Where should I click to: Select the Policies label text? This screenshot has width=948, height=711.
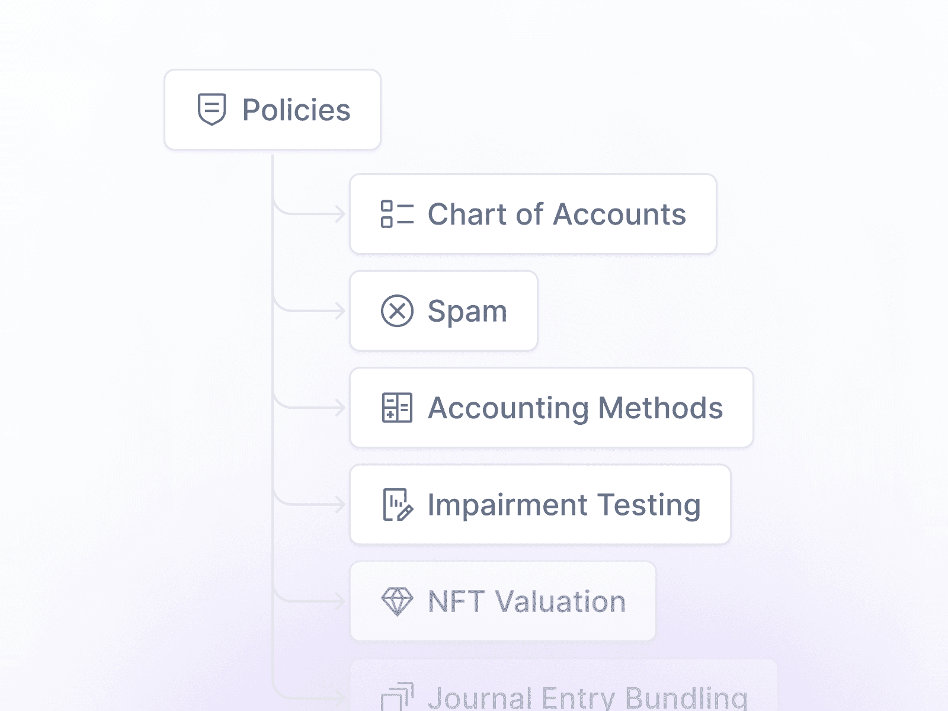tap(296, 110)
